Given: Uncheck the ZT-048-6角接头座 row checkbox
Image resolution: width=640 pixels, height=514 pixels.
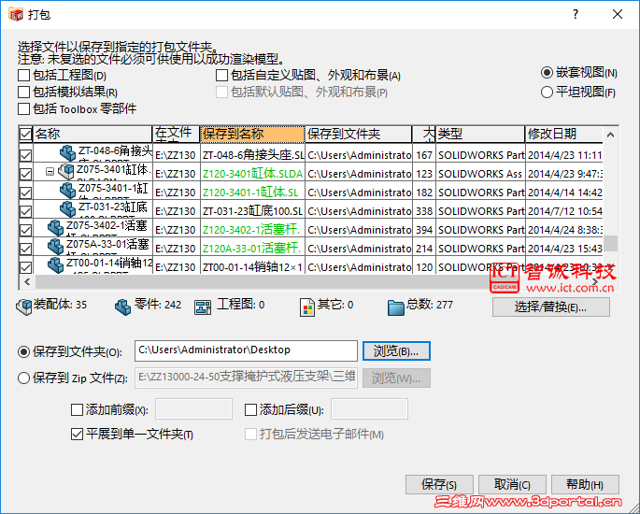Looking at the screenshot, I should click(26, 155).
